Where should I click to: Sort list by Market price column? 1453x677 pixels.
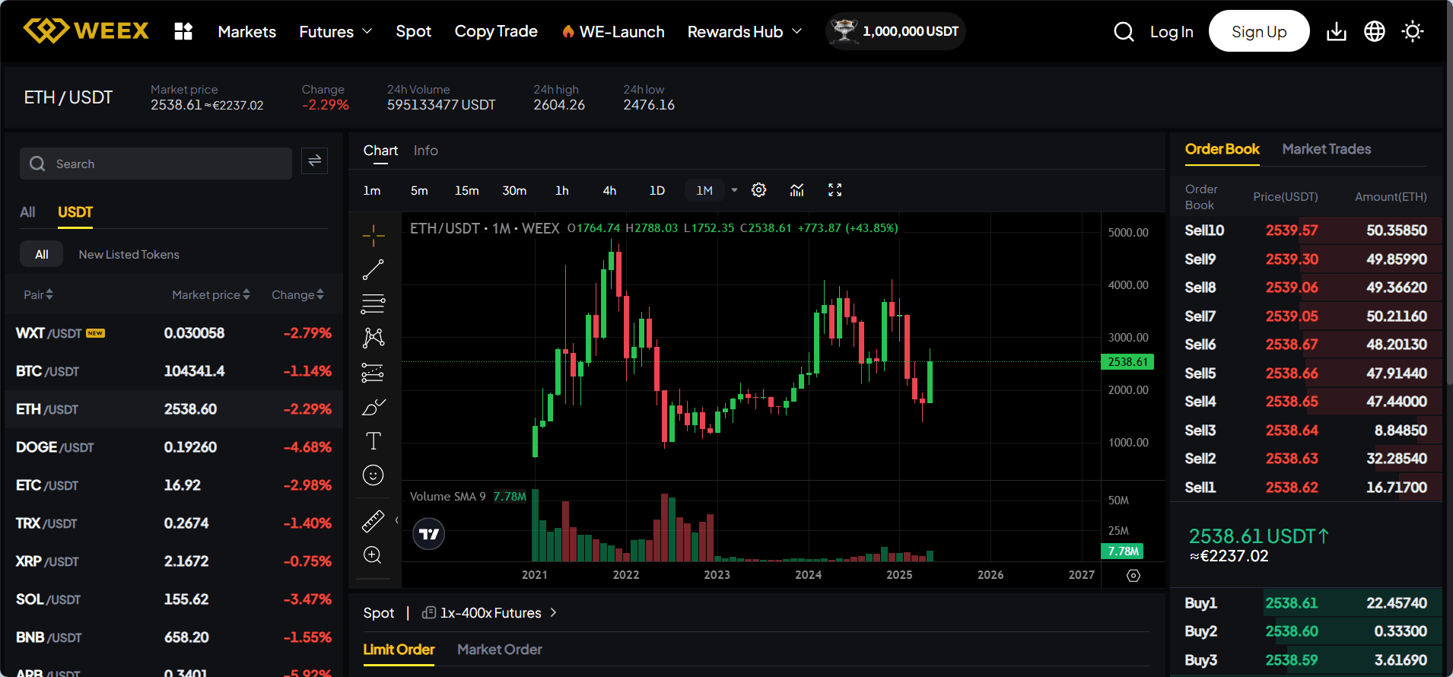211,294
